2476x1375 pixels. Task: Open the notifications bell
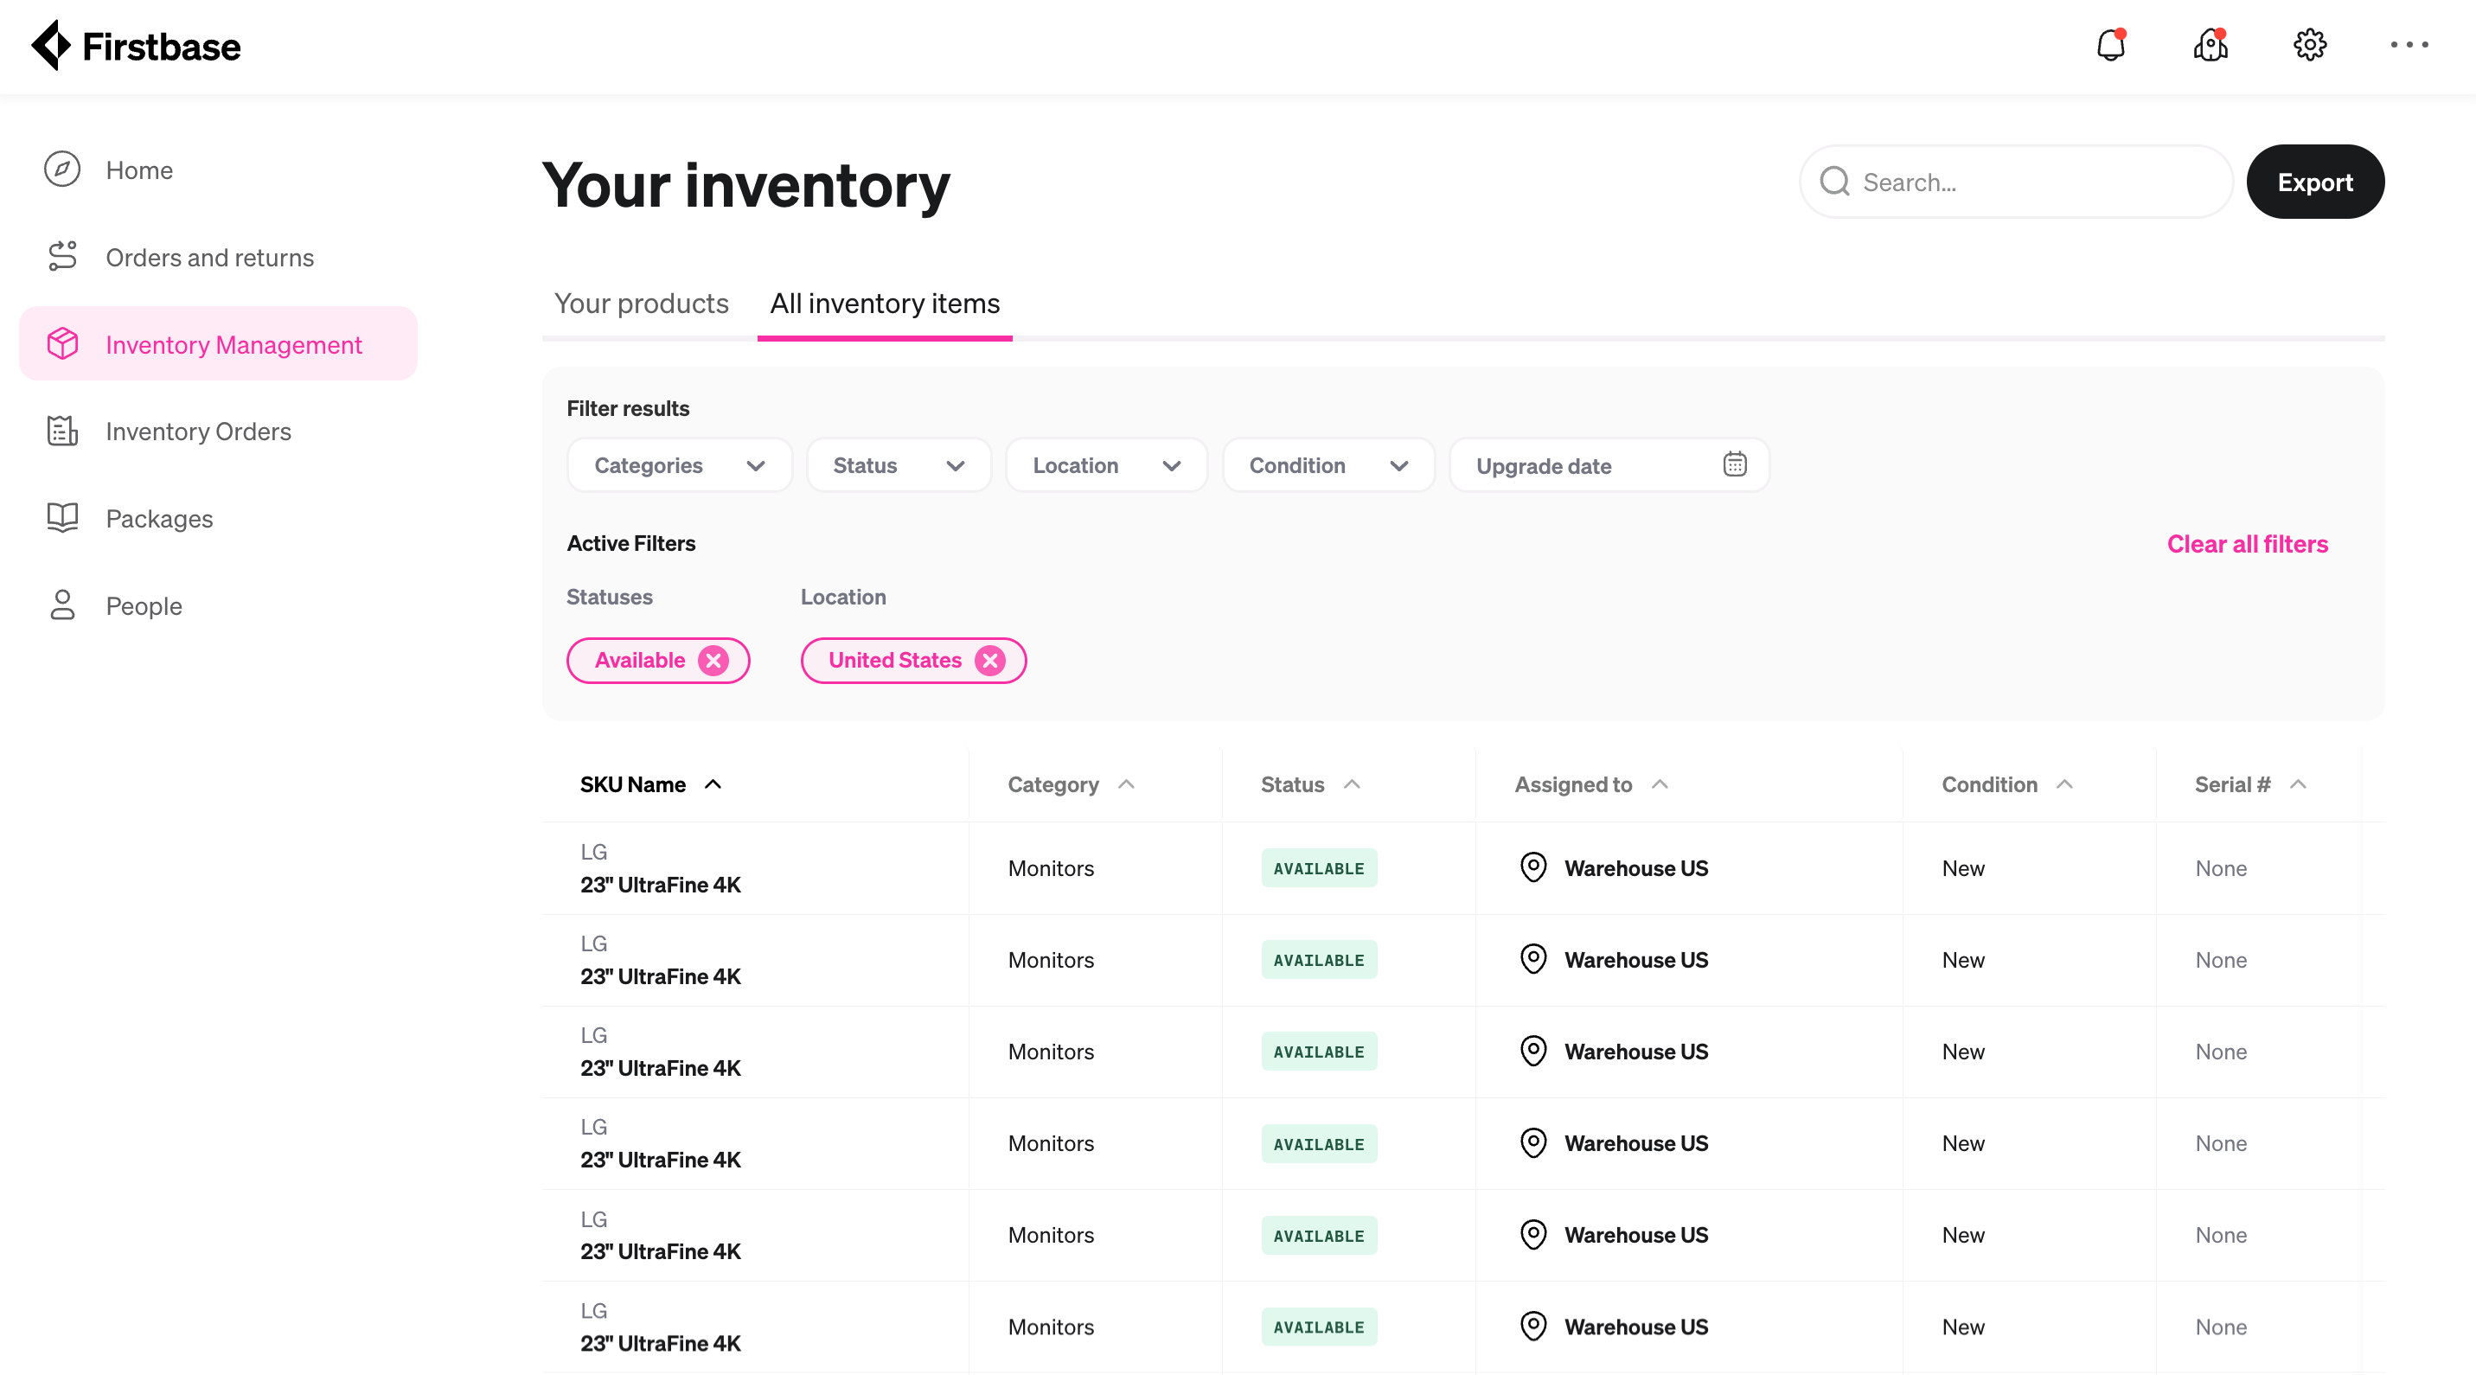(2111, 44)
